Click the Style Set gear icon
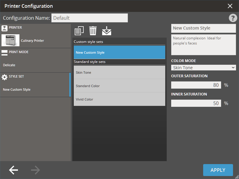The width and height of the screenshot is (239, 179). 4,77
